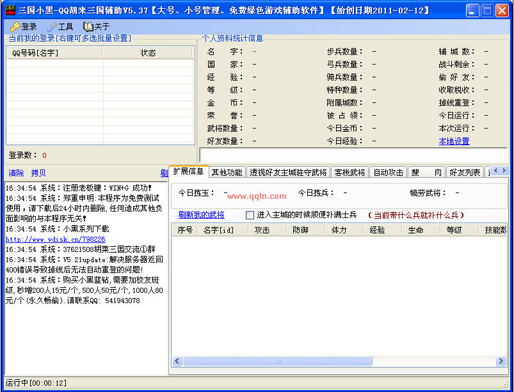Click the text field below the statistics panel
The height and width of the screenshot is (392, 514).
click(353, 155)
